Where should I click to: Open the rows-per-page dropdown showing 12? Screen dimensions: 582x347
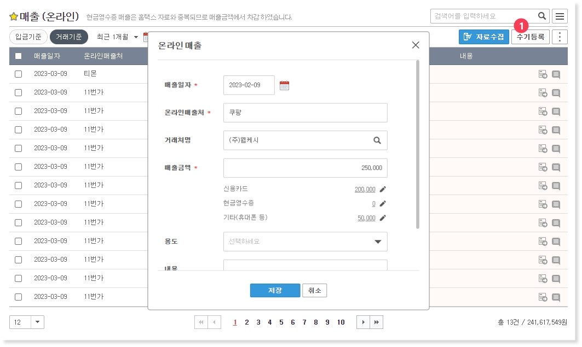coord(37,322)
